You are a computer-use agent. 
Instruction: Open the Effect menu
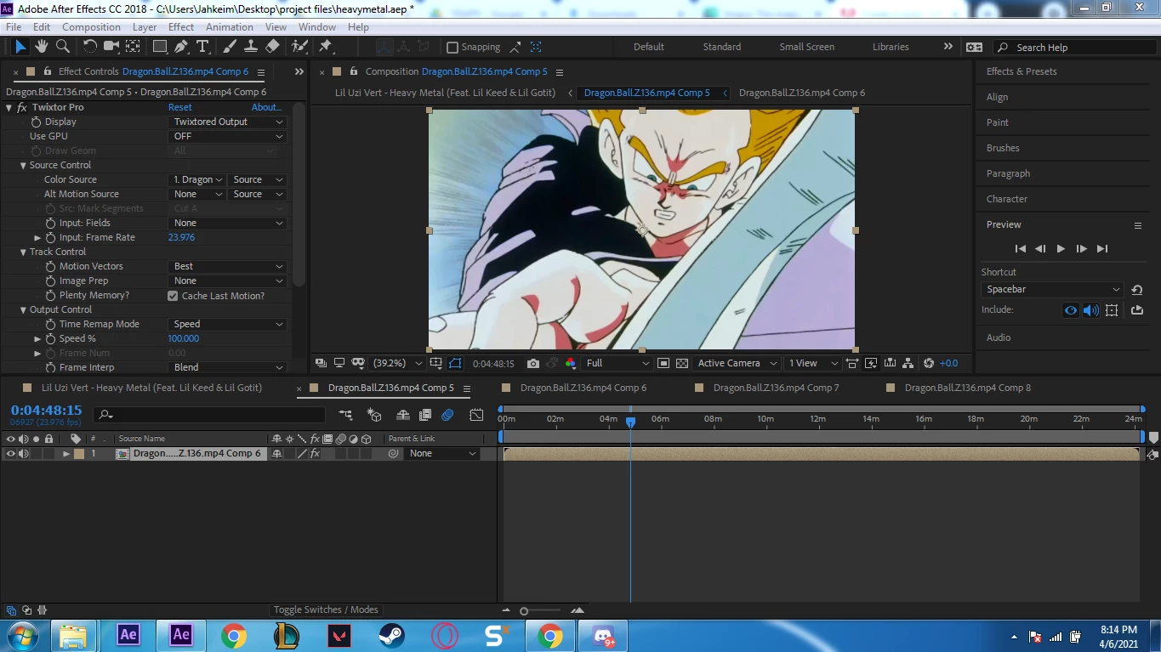click(x=180, y=27)
